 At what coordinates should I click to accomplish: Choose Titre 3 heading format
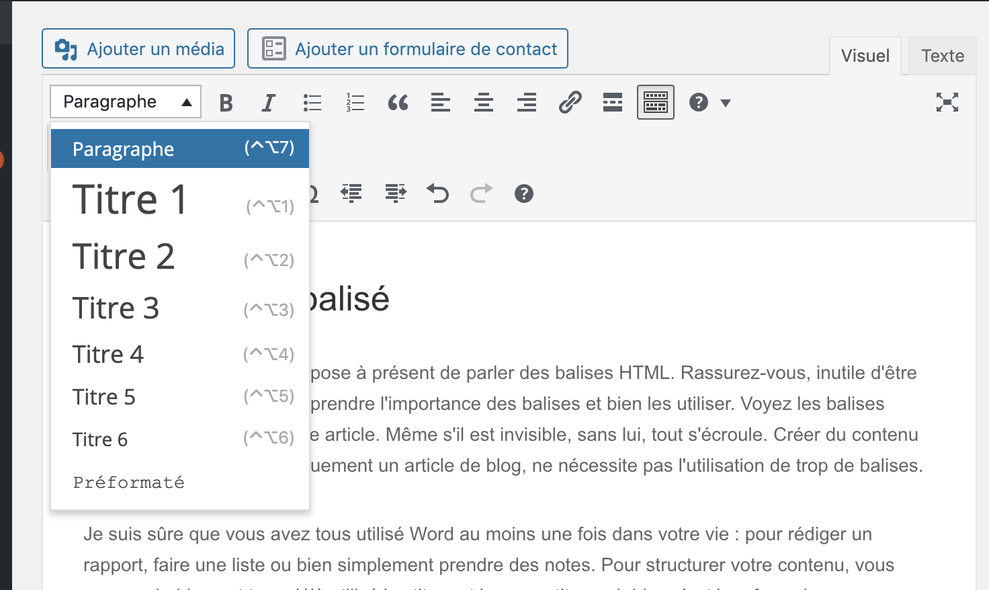(x=180, y=308)
